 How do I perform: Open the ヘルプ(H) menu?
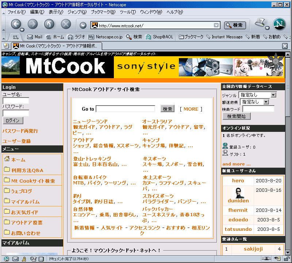175,12
